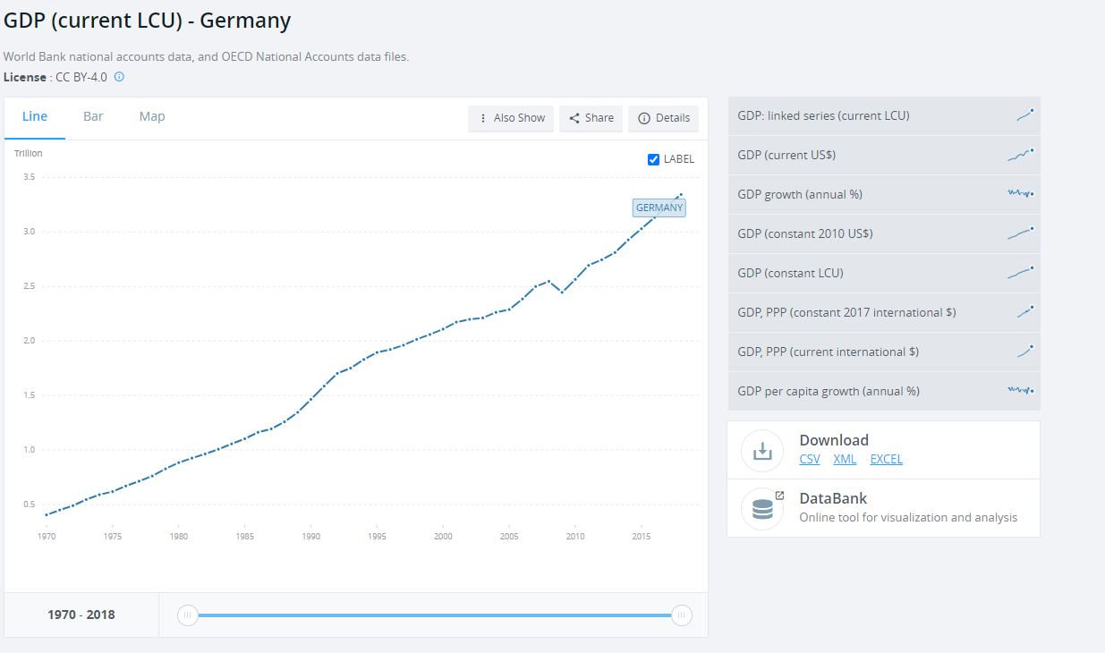Uncheck the LABEL checkbox
The height and width of the screenshot is (653, 1105).
click(x=653, y=159)
